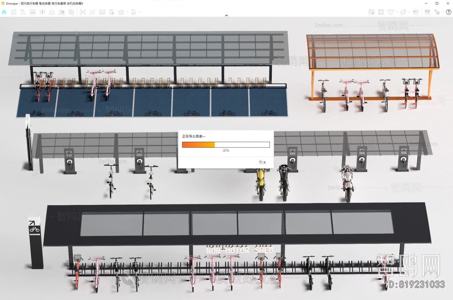Screen dimensions: 453x300
Task: Cancel the image export with 取消
Action: 262,162
